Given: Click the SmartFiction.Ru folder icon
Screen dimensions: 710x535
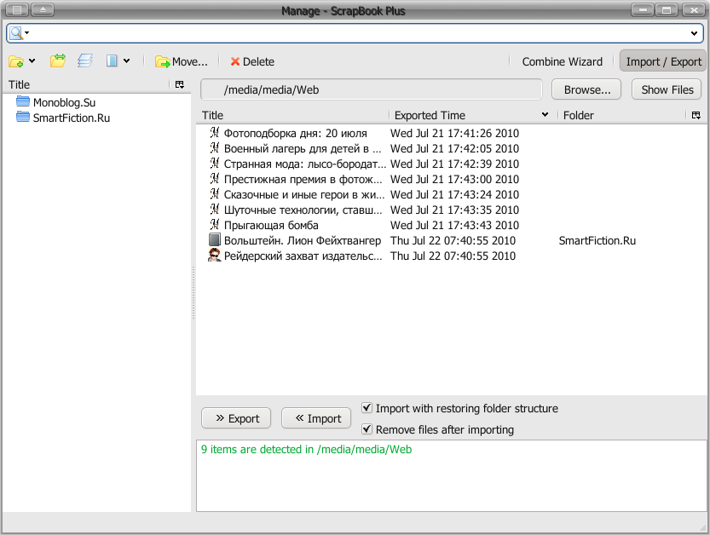Looking at the screenshot, I should click(23, 117).
